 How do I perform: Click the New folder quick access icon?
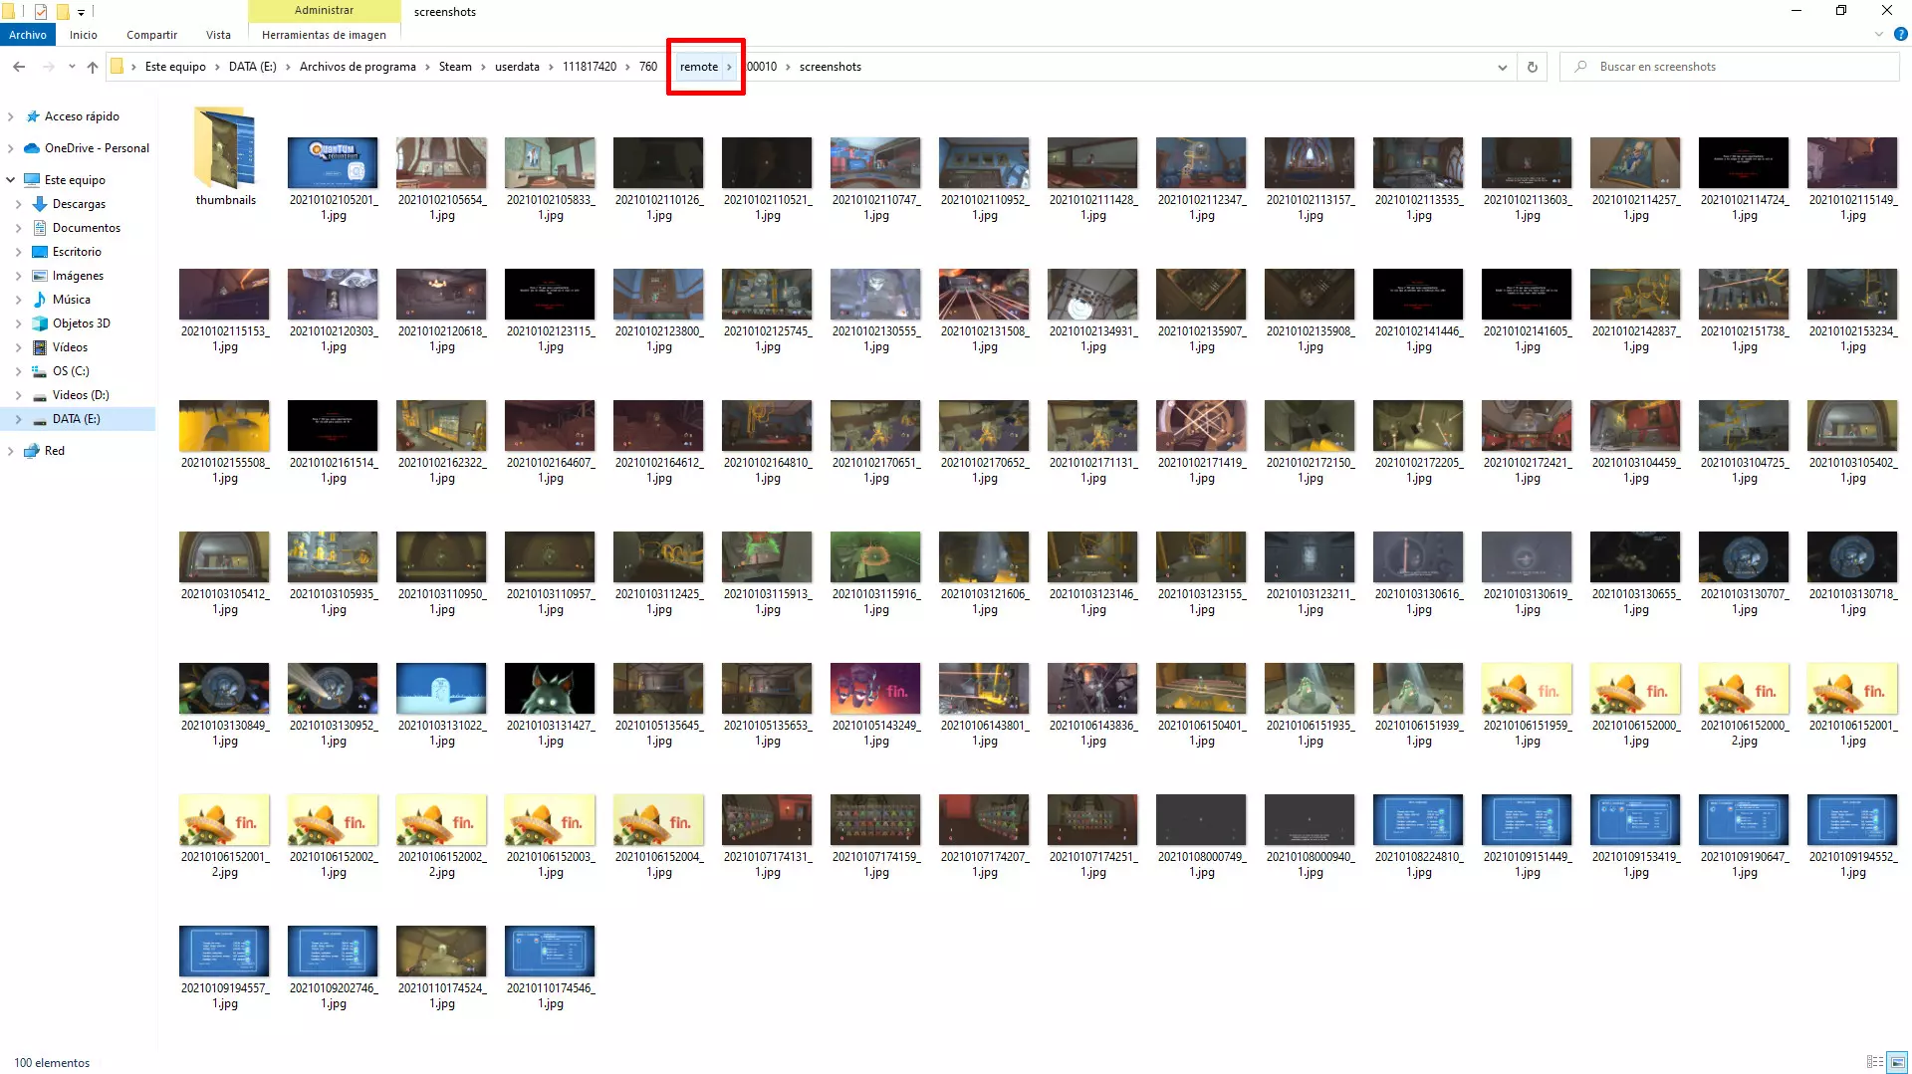(x=62, y=12)
